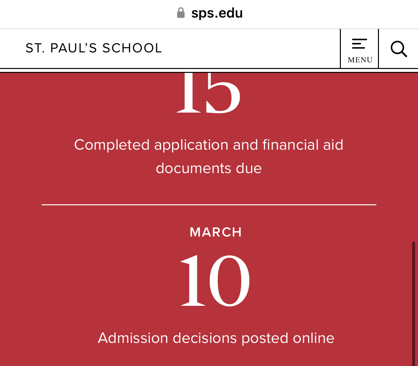Click the "documents due" text line
The image size is (418, 366).
tap(209, 168)
